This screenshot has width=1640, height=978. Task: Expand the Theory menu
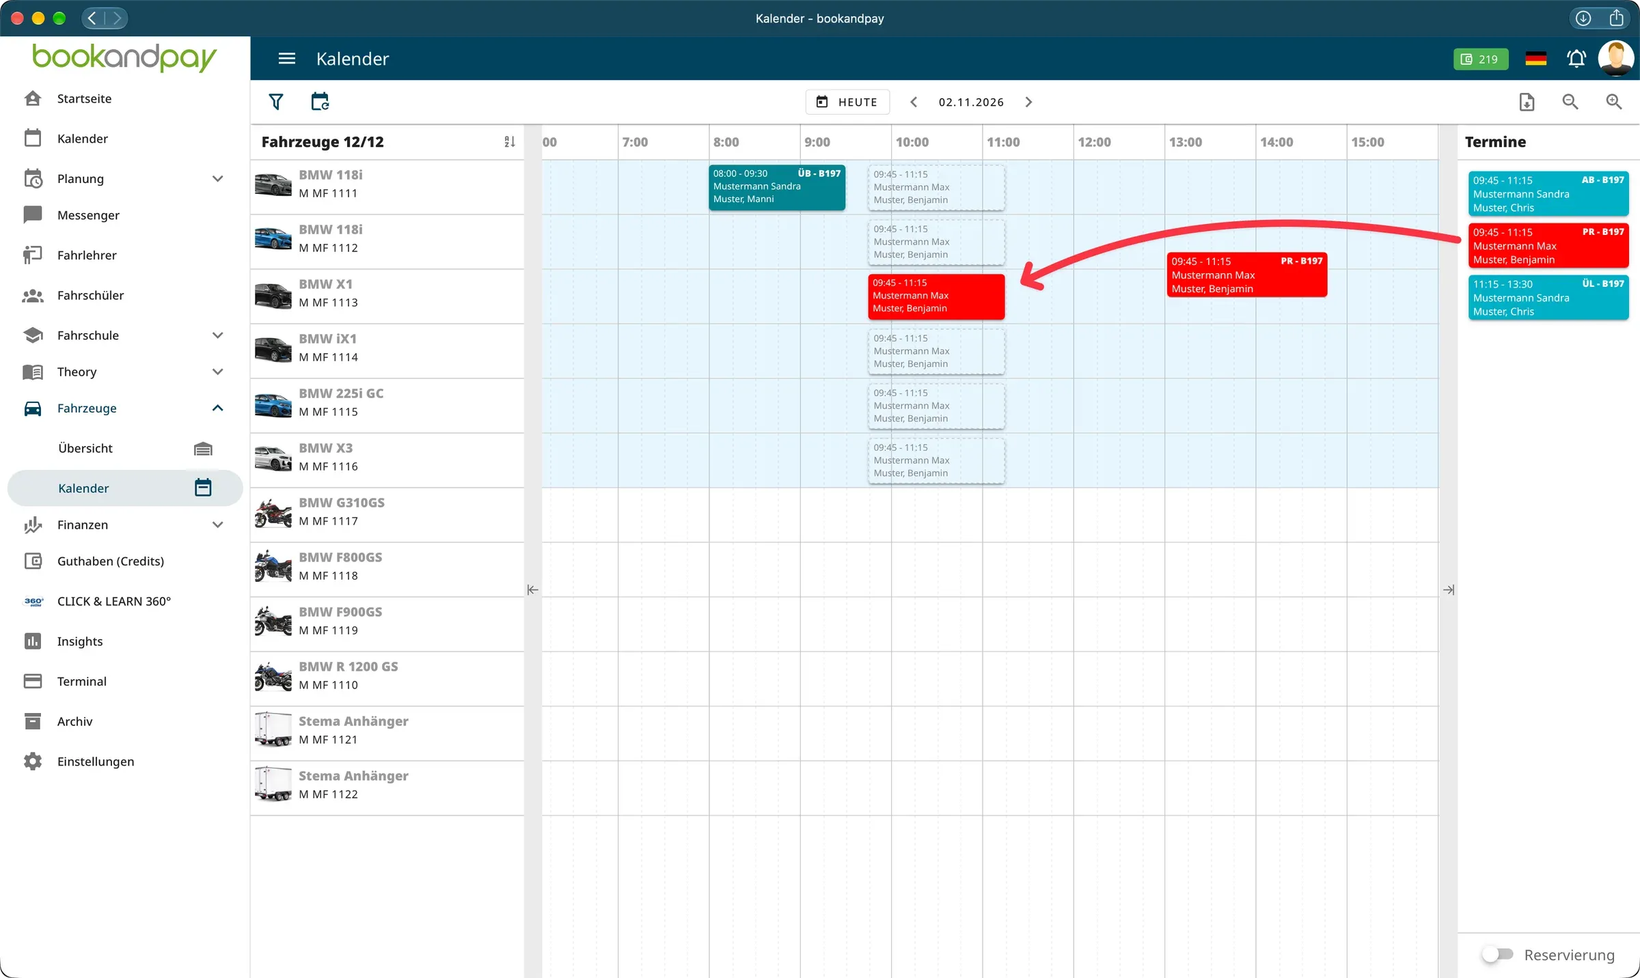[x=217, y=372]
